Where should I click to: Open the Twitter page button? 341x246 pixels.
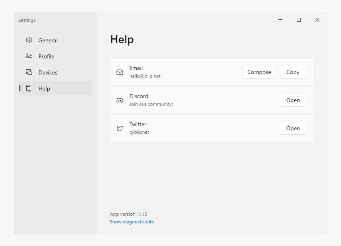(x=293, y=128)
